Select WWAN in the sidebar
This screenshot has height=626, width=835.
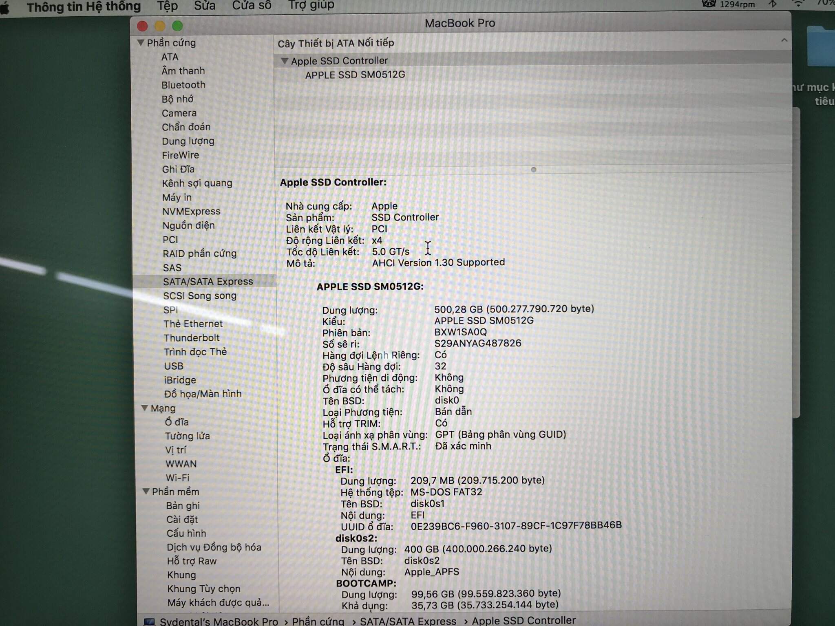pyautogui.click(x=181, y=464)
